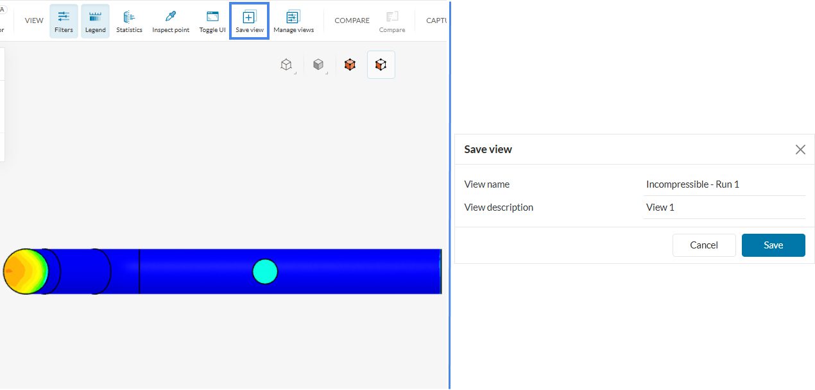Close the Save view dialog
The image size is (815, 390).
pos(800,149)
